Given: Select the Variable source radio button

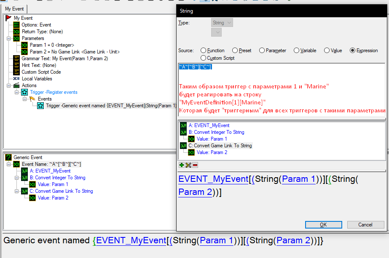Looking at the screenshot, I should click(296, 51).
